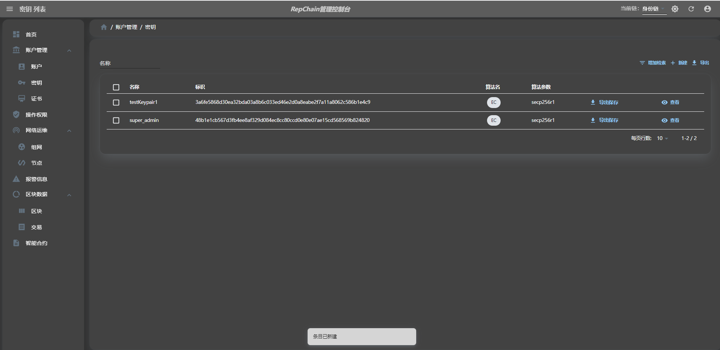720x350 pixels.
Task: Collapse the 区块数据 section chevron
Action: [69, 195]
